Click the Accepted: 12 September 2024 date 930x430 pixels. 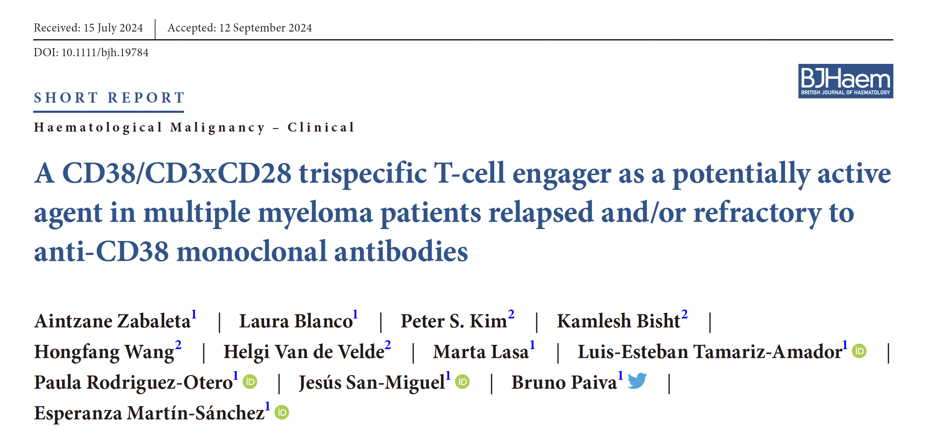pos(240,28)
